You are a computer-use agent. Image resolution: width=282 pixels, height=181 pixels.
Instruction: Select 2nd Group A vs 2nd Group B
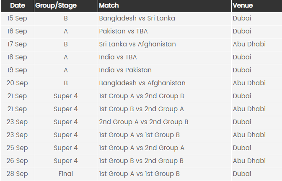144,122
